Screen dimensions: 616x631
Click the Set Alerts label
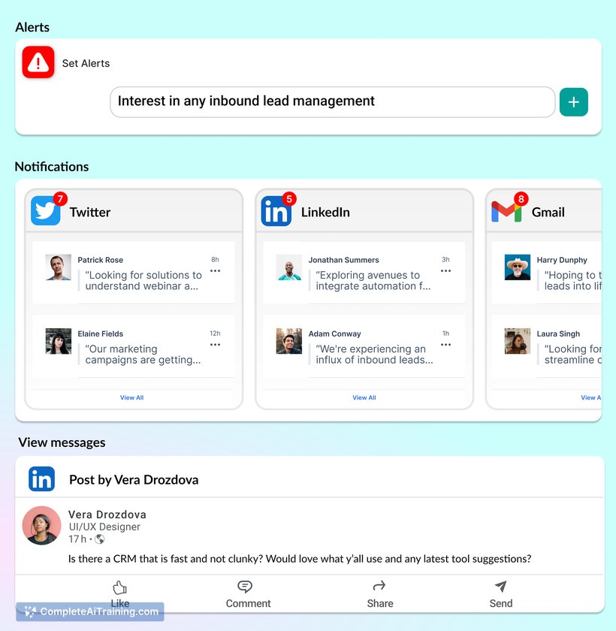coord(86,63)
